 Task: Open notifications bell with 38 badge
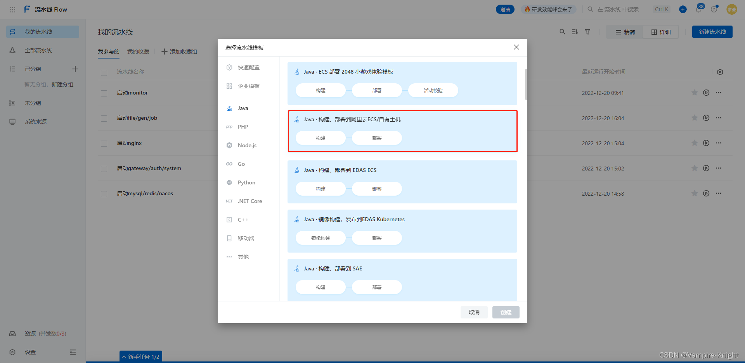(699, 9)
